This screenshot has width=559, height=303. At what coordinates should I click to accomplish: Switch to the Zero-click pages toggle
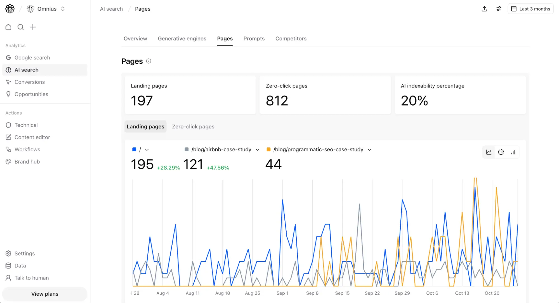193,127
